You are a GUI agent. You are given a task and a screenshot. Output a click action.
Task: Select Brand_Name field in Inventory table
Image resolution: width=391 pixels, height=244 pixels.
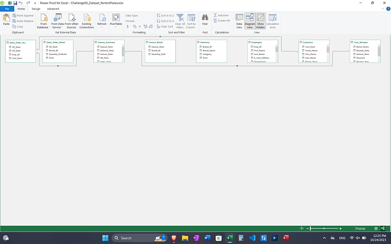pyautogui.click(x=209, y=50)
